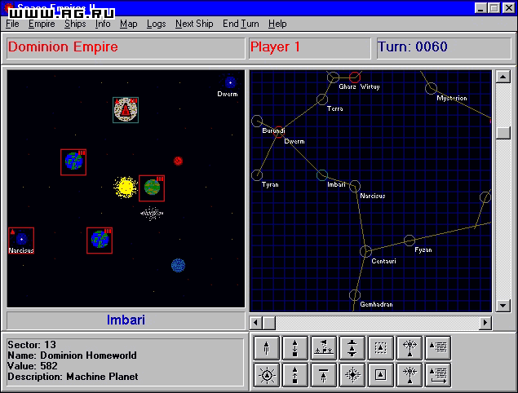Click End Turn in the menu bar
518x393 pixels.
coord(241,24)
